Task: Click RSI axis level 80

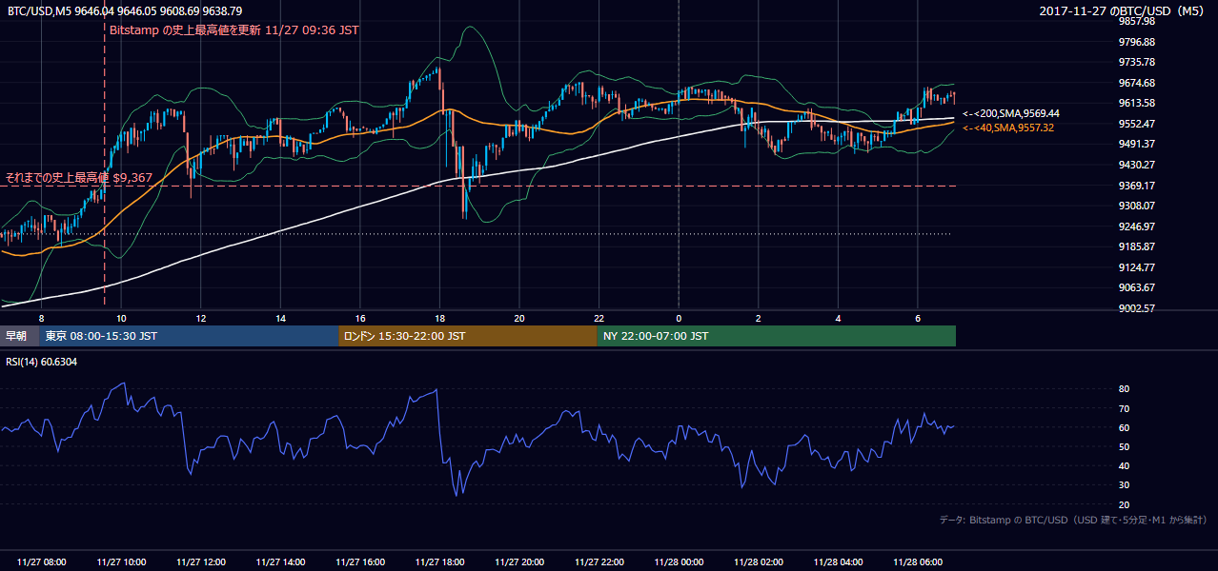Action: click(x=1124, y=389)
